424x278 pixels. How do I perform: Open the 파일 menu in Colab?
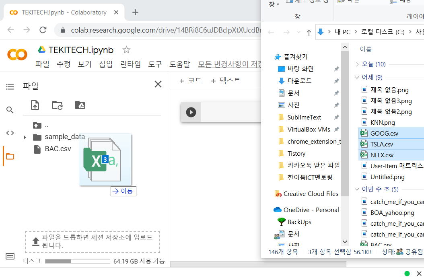pyautogui.click(x=43, y=64)
